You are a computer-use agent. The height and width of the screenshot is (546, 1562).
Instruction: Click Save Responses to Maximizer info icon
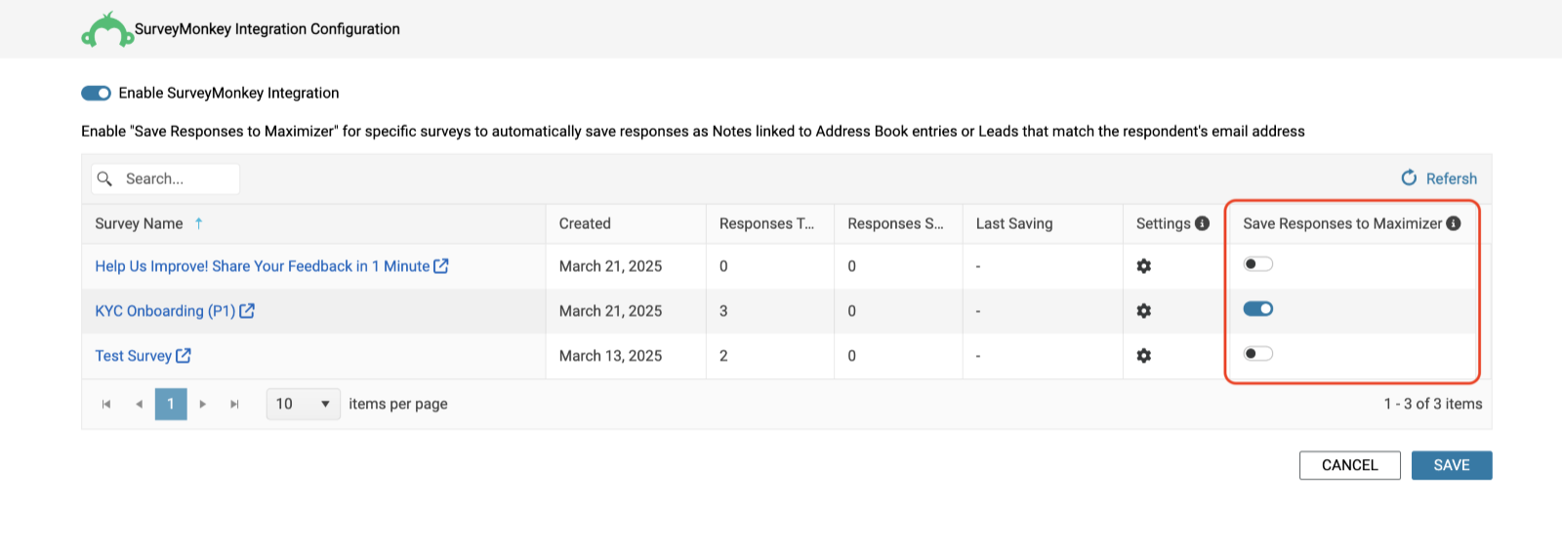point(1454,223)
